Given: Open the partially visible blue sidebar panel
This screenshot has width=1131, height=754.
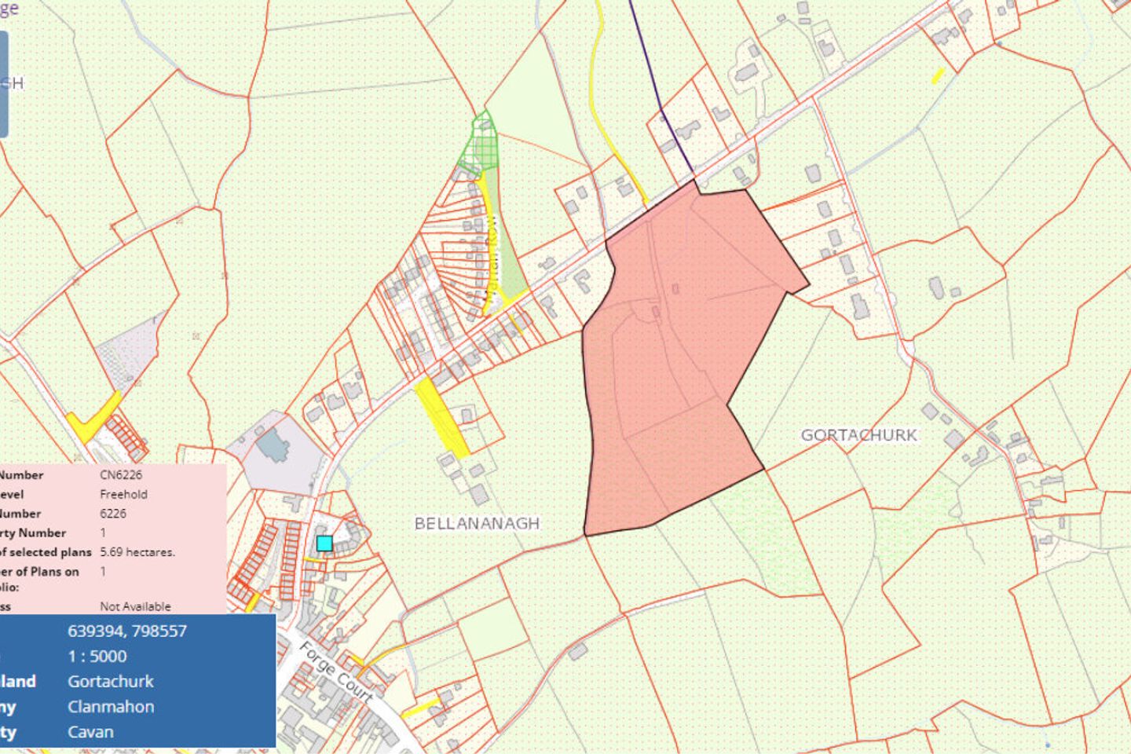Looking at the screenshot, I should pyautogui.click(x=6, y=79).
